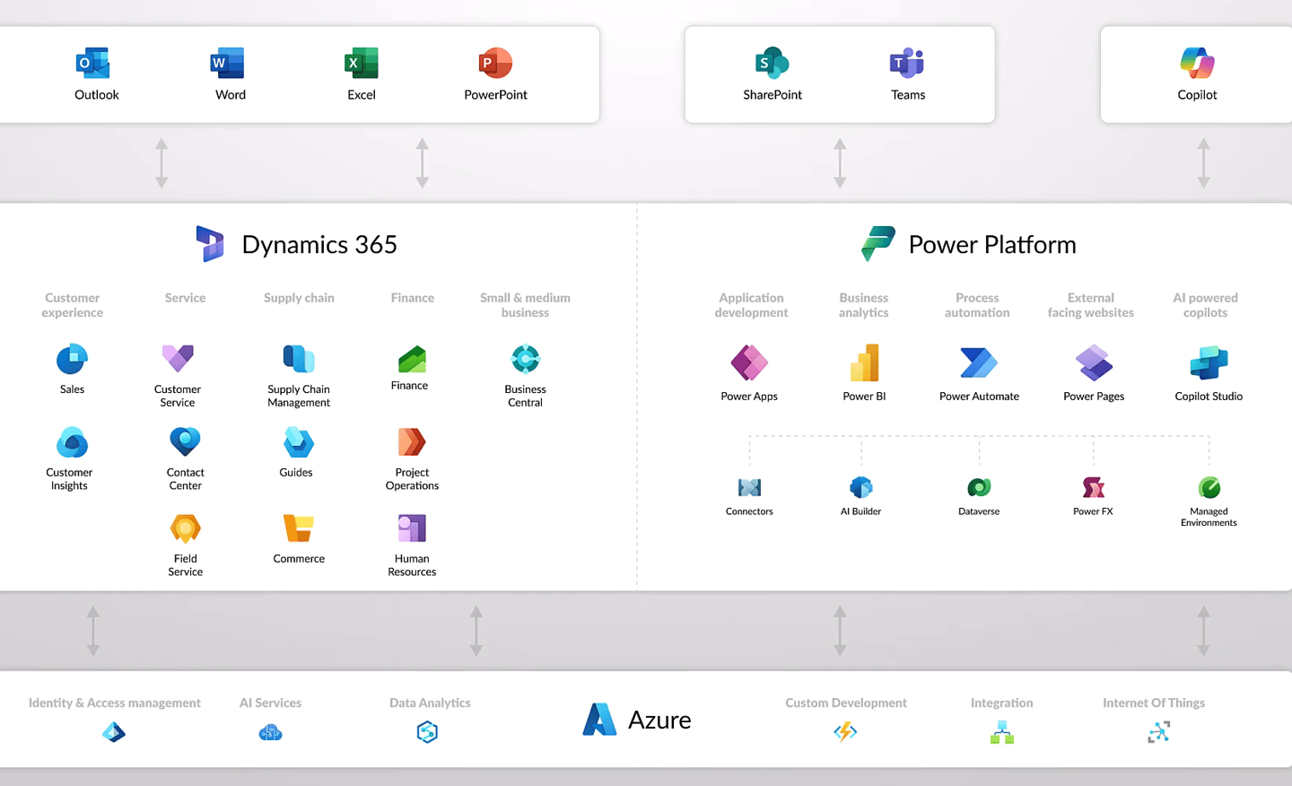Open the AI Services cloud icon
This screenshot has height=786, width=1292.
(x=270, y=733)
